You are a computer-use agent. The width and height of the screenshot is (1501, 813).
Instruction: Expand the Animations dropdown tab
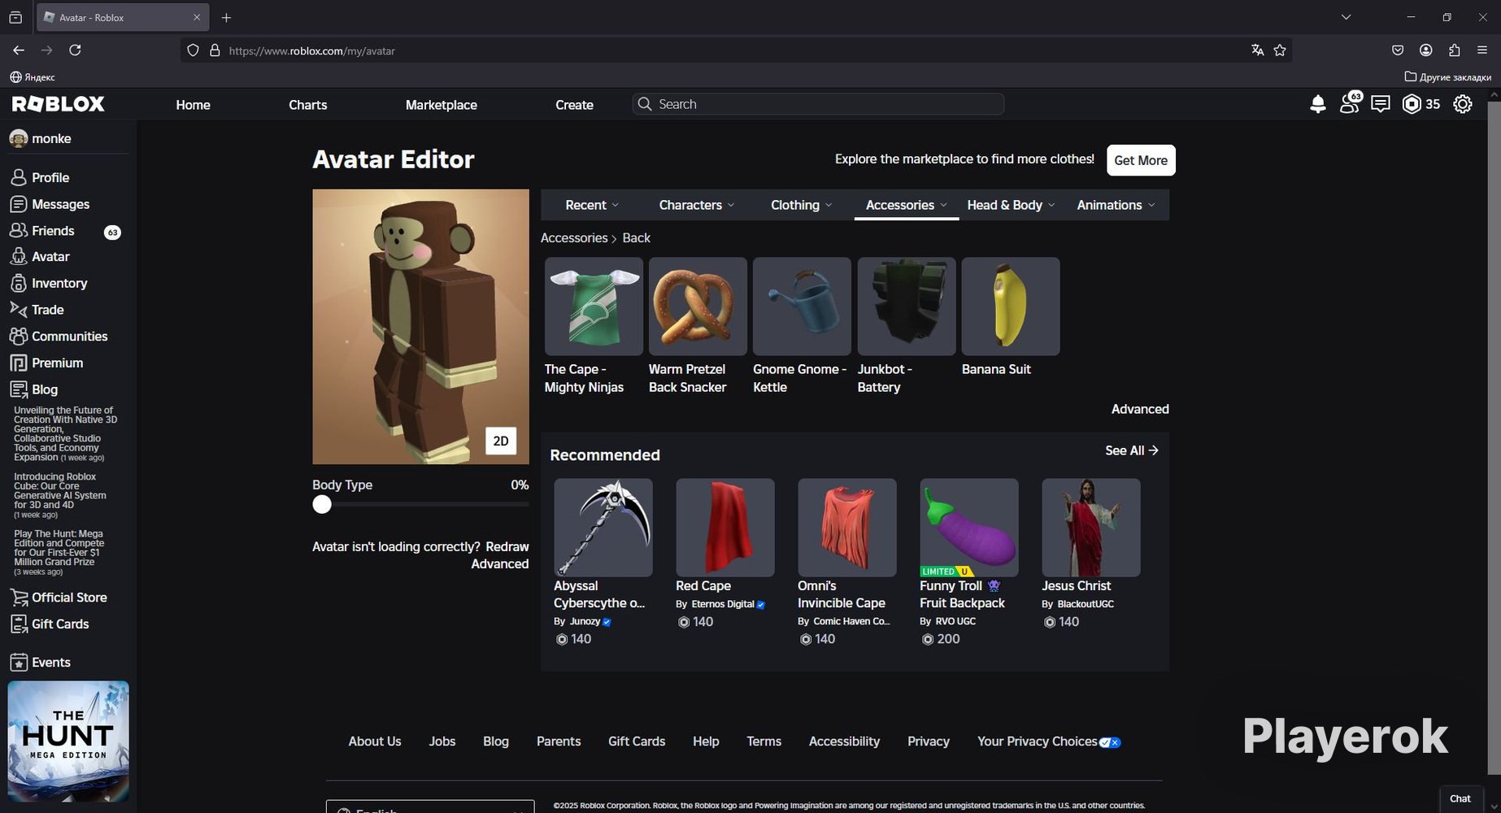(1116, 205)
